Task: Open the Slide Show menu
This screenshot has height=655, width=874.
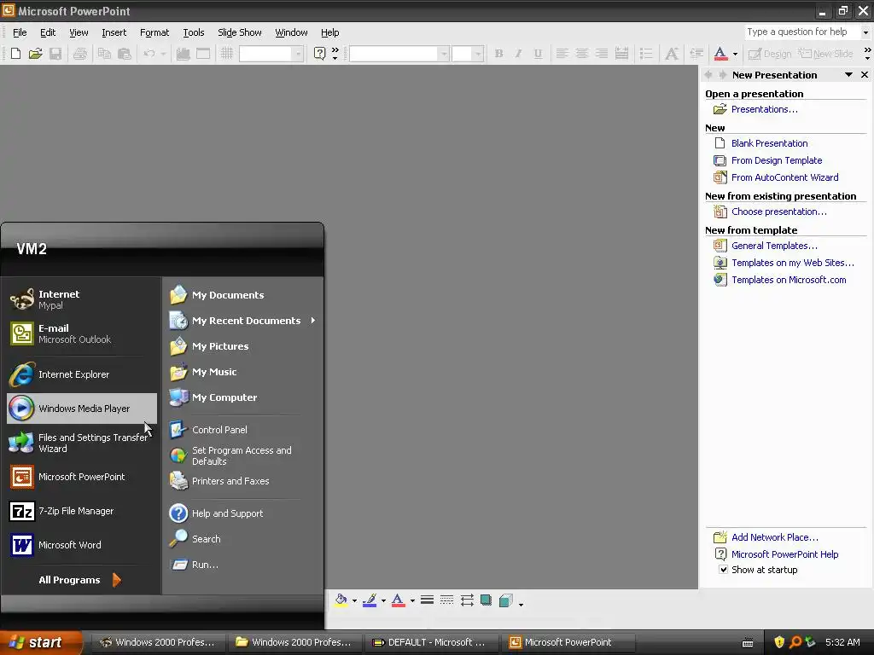Action: (x=240, y=32)
